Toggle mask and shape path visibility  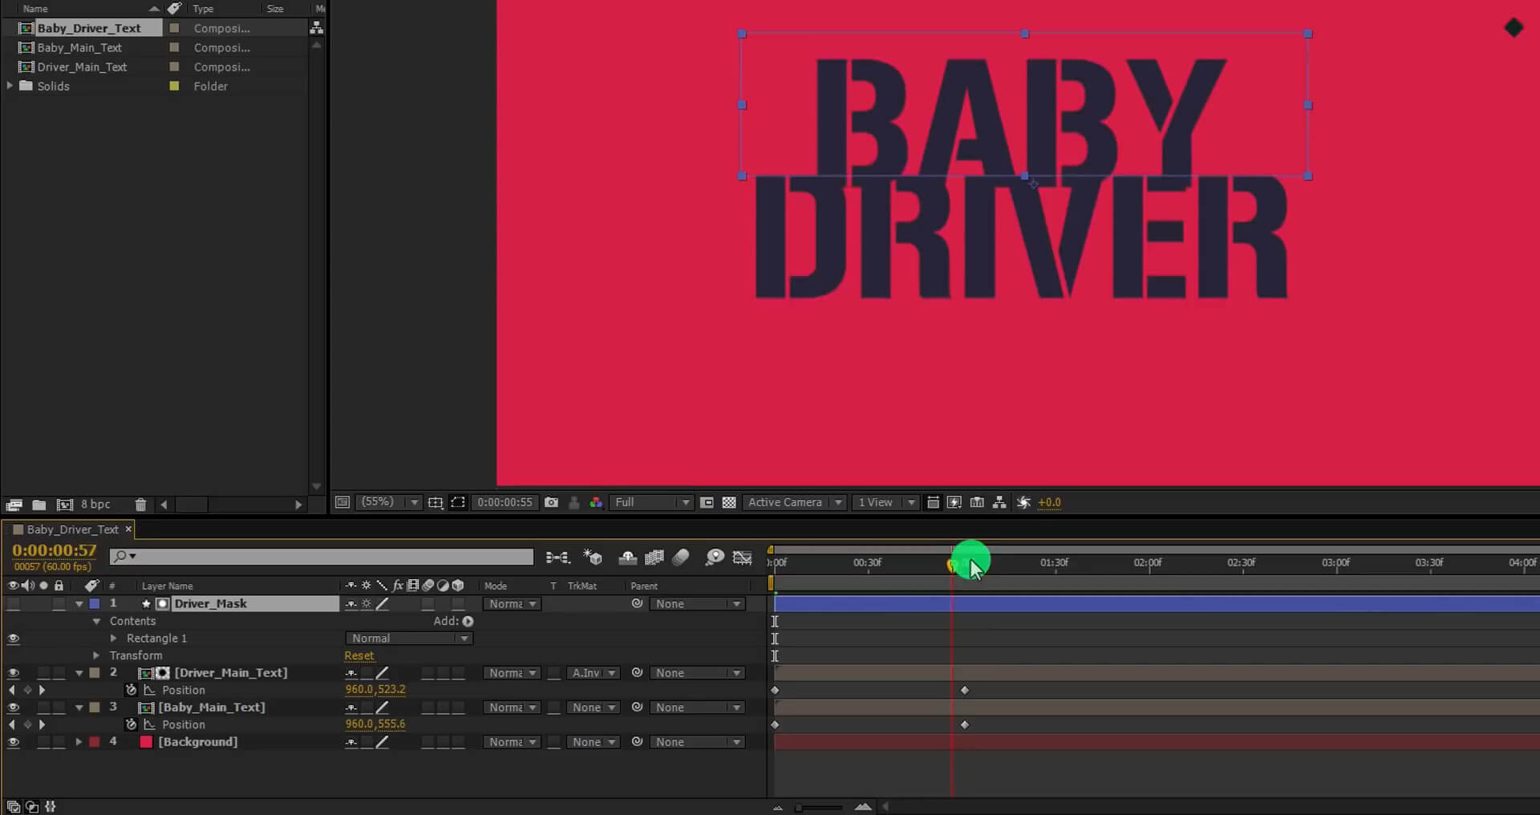click(458, 502)
